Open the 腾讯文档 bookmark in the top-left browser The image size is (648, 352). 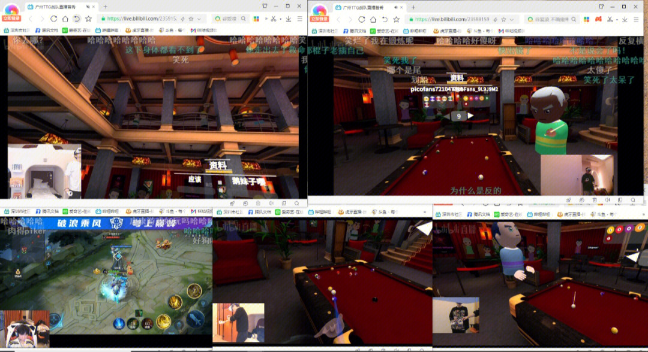(46, 30)
